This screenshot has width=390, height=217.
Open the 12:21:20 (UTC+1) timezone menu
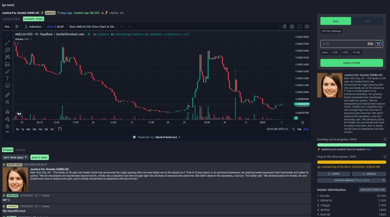pos(277,129)
